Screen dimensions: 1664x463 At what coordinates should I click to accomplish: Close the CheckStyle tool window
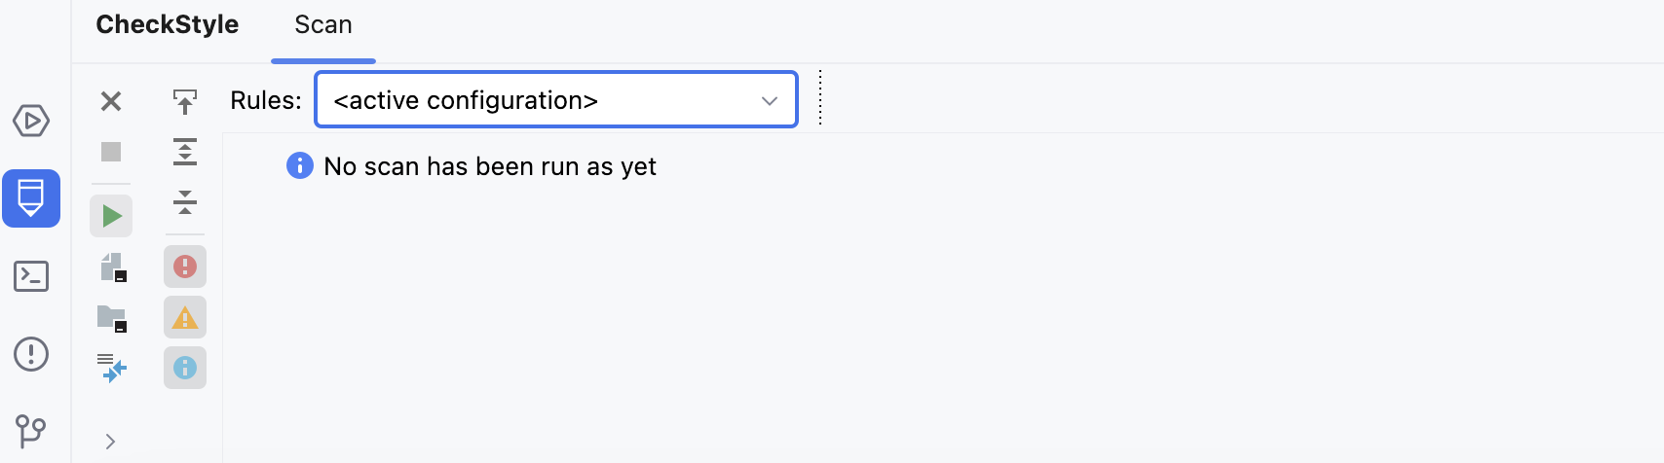tap(111, 101)
